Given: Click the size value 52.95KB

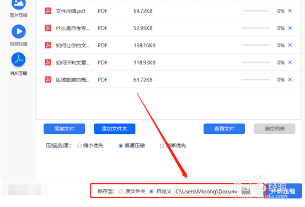Looking at the screenshot, I should [x=143, y=28].
